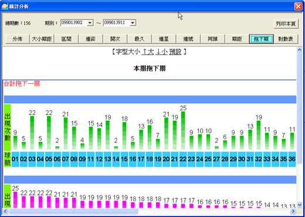Switch to the 分佈 tab
The width and height of the screenshot is (305, 217).
pos(17,39)
